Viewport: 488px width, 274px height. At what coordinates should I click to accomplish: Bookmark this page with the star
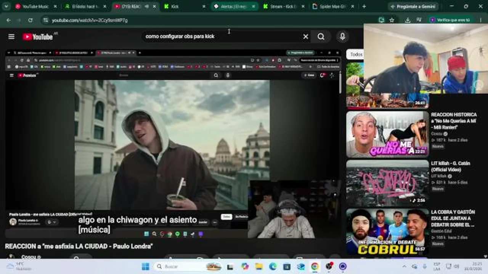click(x=392, y=20)
